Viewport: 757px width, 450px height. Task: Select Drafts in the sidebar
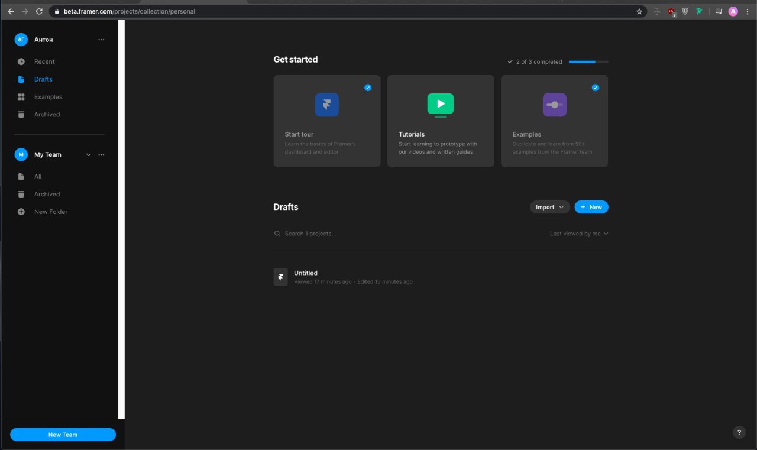pyautogui.click(x=43, y=79)
